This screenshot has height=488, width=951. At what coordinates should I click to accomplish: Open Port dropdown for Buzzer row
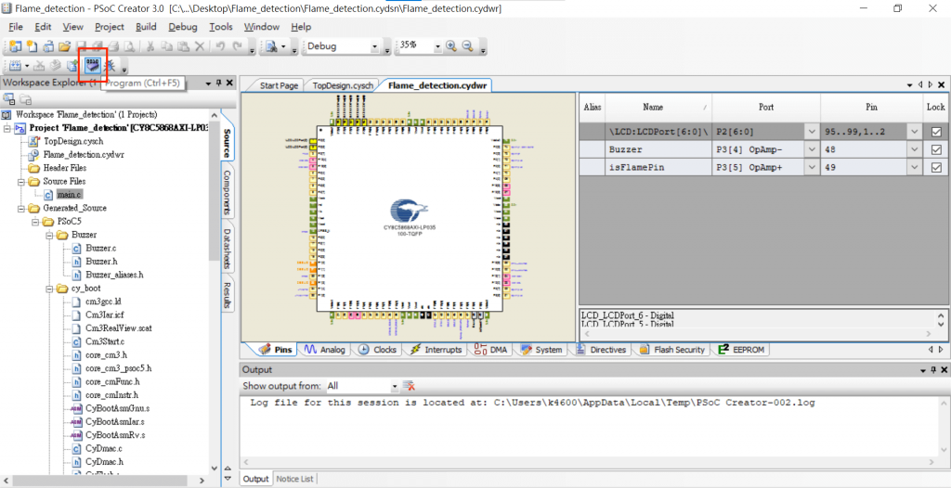[x=812, y=149]
